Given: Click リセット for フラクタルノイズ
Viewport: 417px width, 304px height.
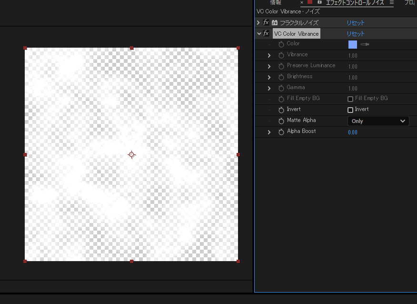Looking at the screenshot, I should point(355,22).
